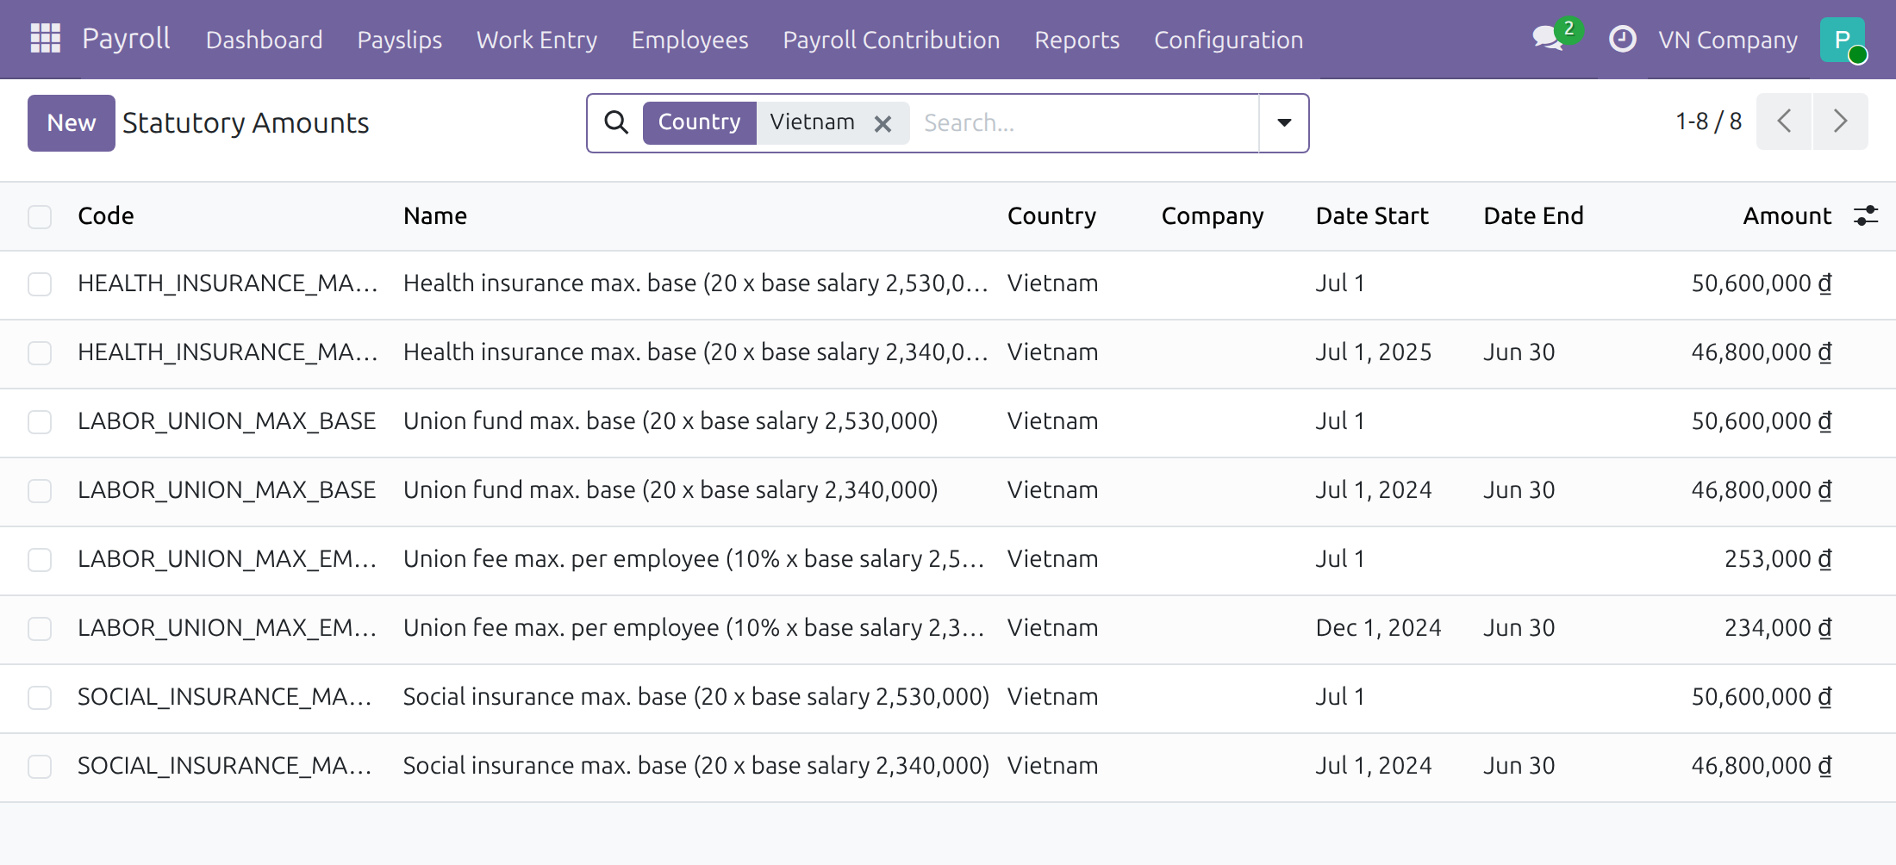This screenshot has height=865, width=1896.
Task: Click the Jul 1, 2025 start date
Action: pos(1373,352)
